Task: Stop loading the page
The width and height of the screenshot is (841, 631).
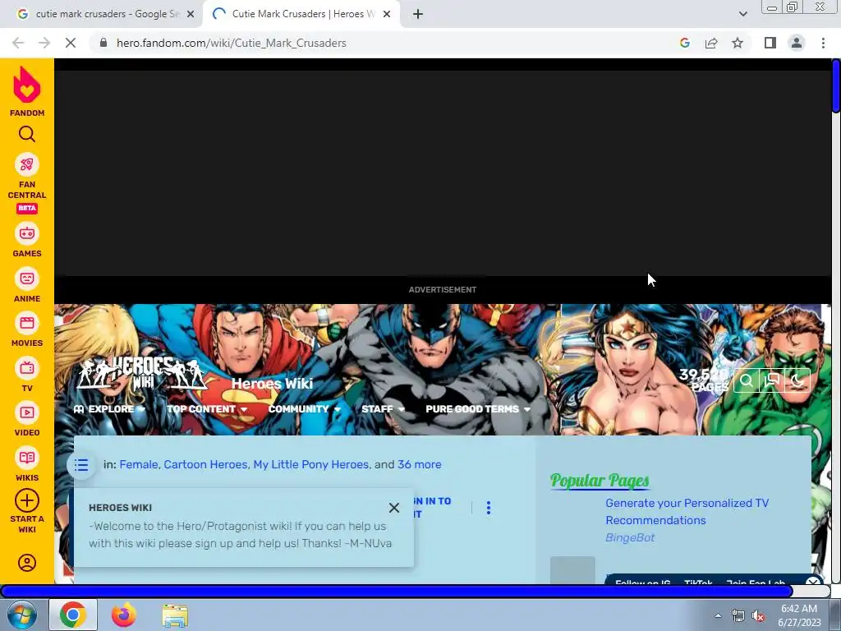Action: [71, 43]
